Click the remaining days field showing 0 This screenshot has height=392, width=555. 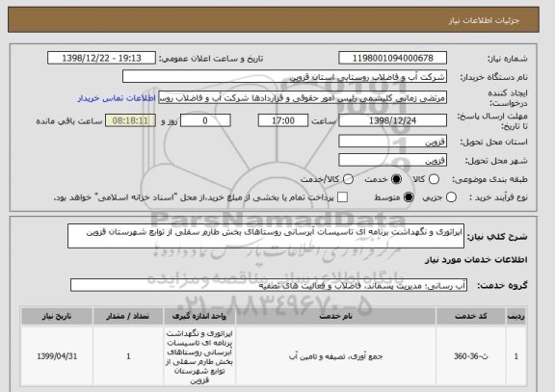205,120
